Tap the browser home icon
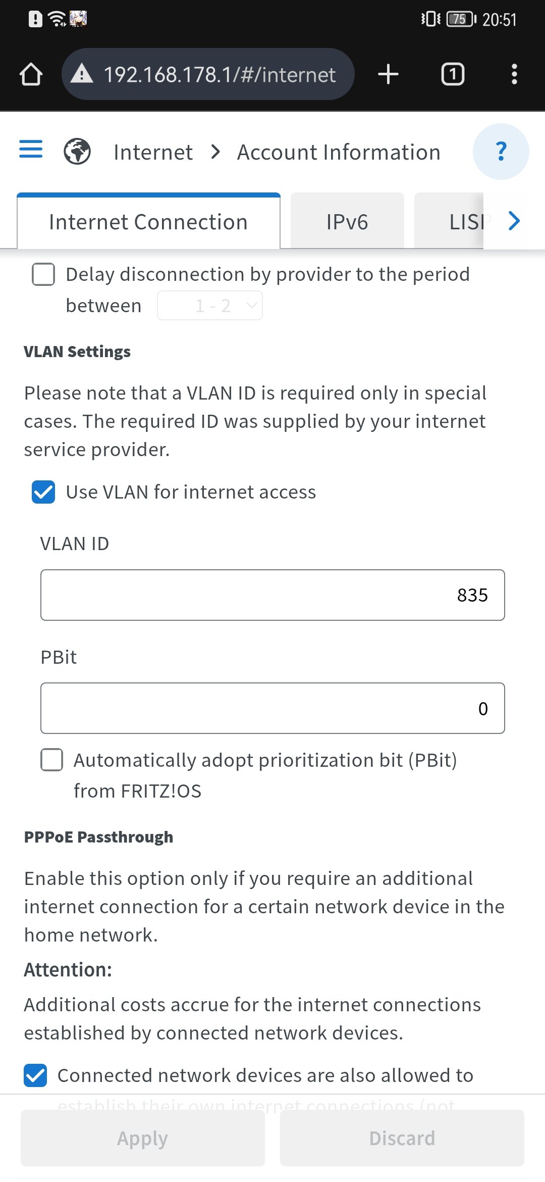The image size is (545, 1182). pos(31,74)
